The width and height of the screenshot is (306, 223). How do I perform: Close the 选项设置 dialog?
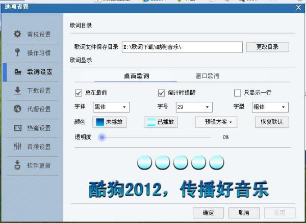click(x=298, y=8)
